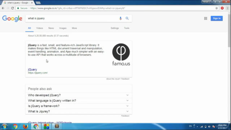Open the taskbar clock and date
Viewport: 231px width, 130px height.
[x=222, y=127]
